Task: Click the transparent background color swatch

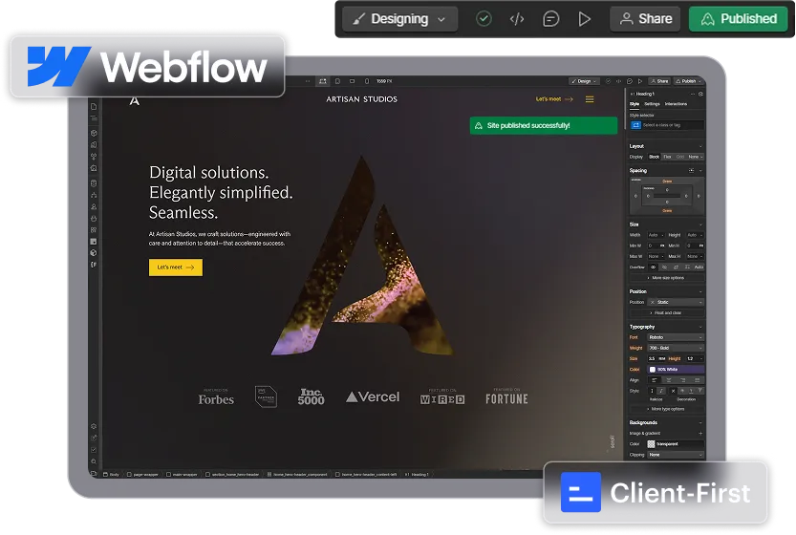Action: [652, 444]
